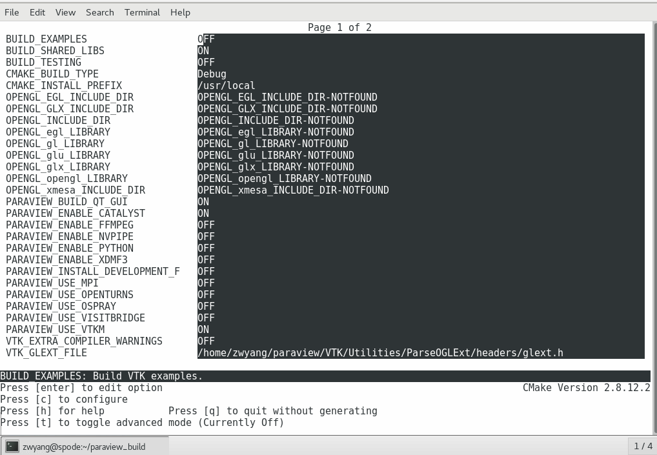657x455 pixels.
Task: Click the terminal icon in the taskbar
Action: 12,446
